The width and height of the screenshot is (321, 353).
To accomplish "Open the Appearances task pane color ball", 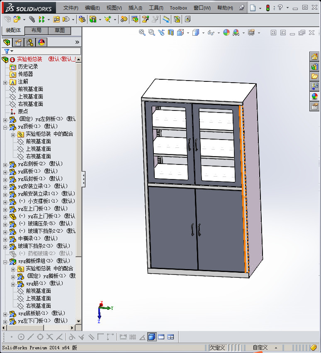I will click(314, 96).
